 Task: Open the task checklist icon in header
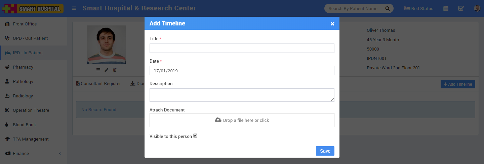click(x=461, y=8)
